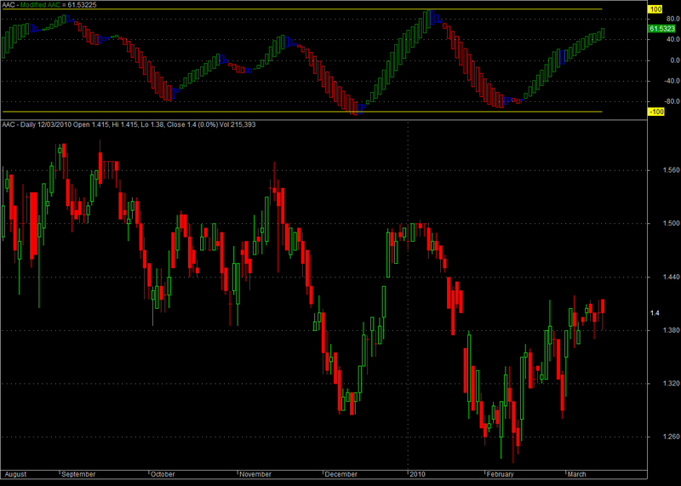Click the November label on time axis
The height and width of the screenshot is (486, 681).
(x=255, y=474)
